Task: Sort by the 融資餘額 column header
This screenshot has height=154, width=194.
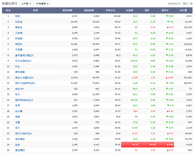Action: tap(89, 10)
